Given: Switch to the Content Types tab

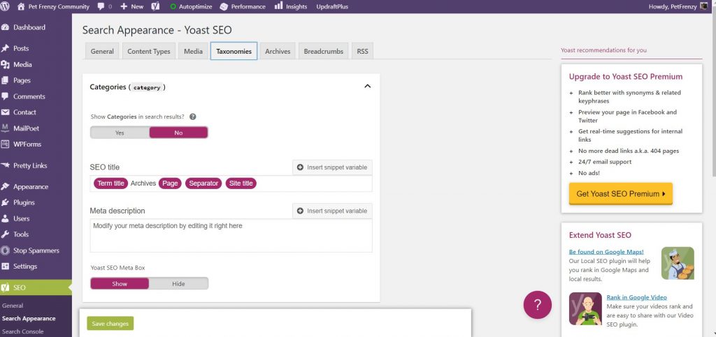Looking at the screenshot, I should click(x=149, y=52).
